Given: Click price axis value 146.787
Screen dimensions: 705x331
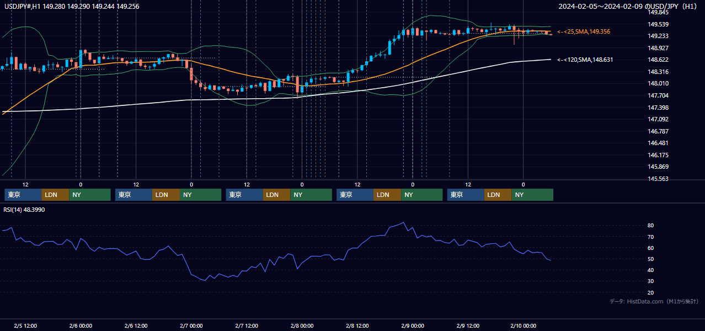Looking at the screenshot, I should click(x=658, y=131).
